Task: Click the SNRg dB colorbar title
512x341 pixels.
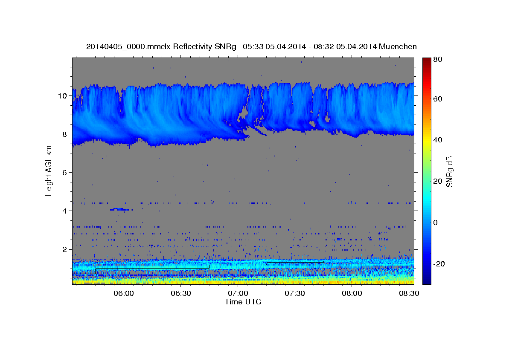Action: 449,171
